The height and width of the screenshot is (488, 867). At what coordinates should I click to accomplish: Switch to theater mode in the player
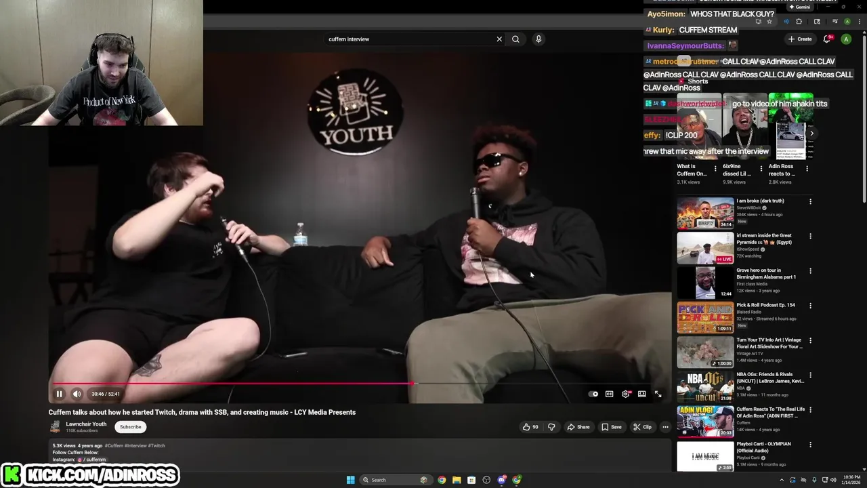point(641,394)
